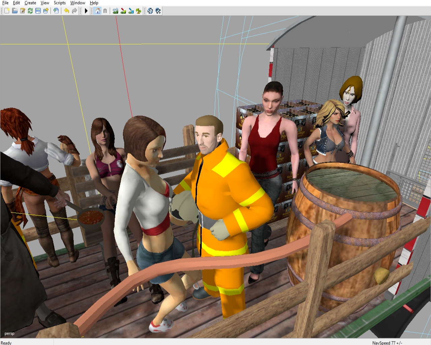Click the Save floppy disk icon

[38, 11]
